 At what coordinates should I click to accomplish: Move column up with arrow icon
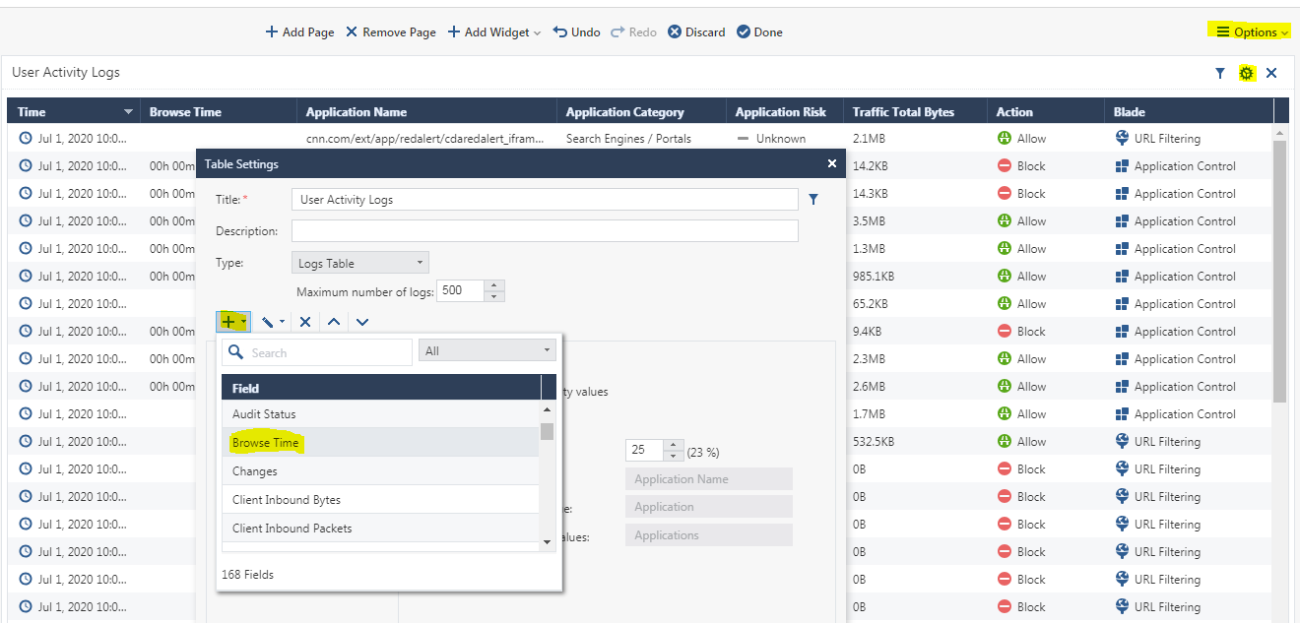pos(334,322)
